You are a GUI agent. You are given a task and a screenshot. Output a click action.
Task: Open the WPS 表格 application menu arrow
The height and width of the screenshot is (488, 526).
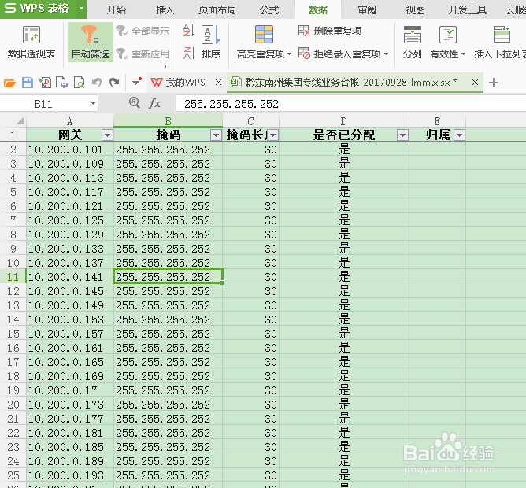(81, 8)
